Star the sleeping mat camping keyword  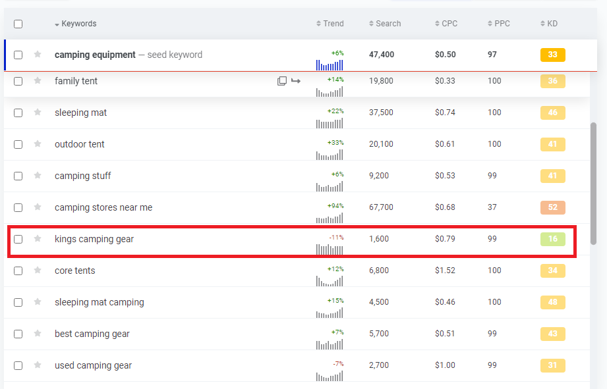click(38, 301)
